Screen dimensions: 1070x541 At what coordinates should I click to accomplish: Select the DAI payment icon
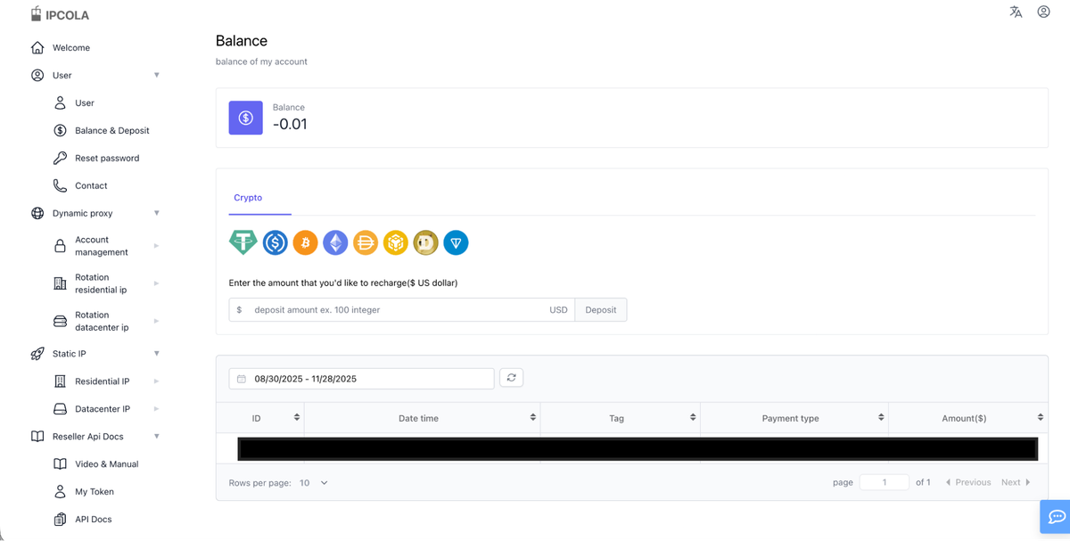tap(366, 242)
